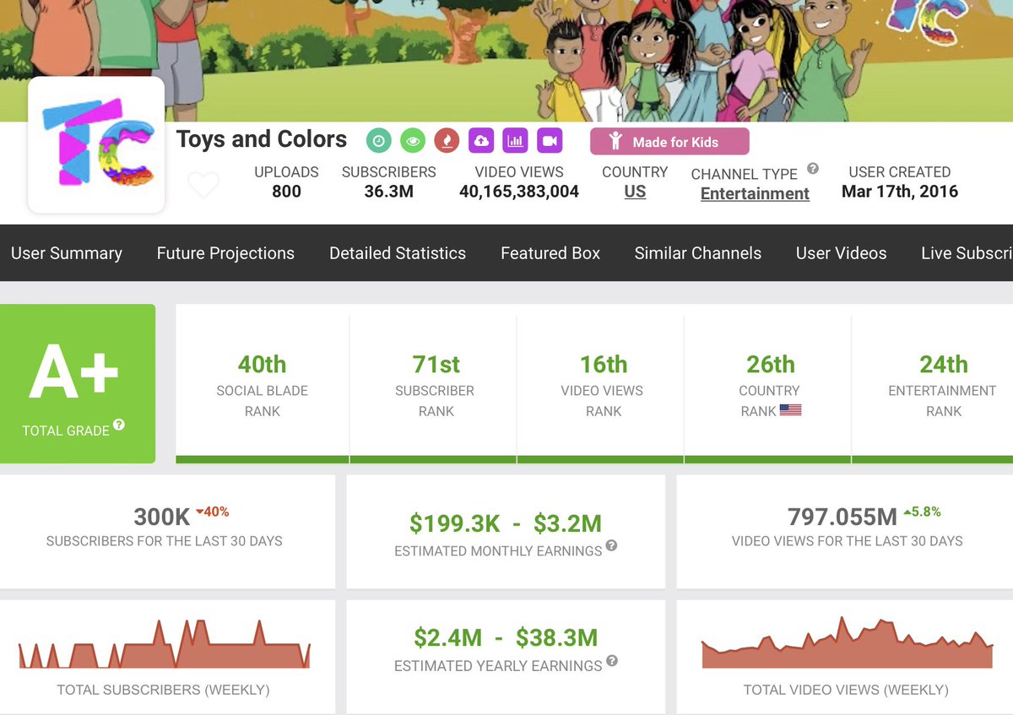
Task: Click the 797.055M video views value
Action: coord(842,517)
